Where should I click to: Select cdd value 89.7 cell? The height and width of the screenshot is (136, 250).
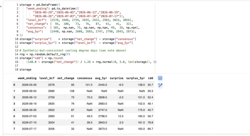point(150,129)
